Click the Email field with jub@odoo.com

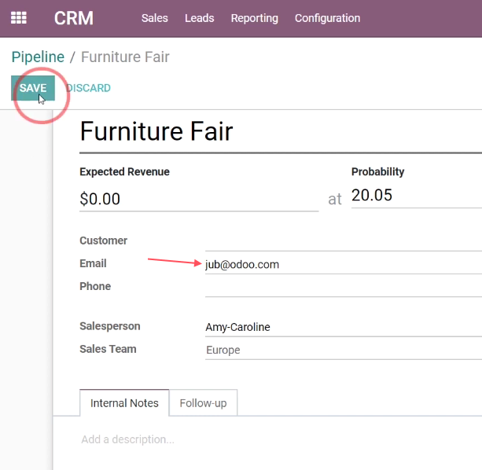click(344, 265)
